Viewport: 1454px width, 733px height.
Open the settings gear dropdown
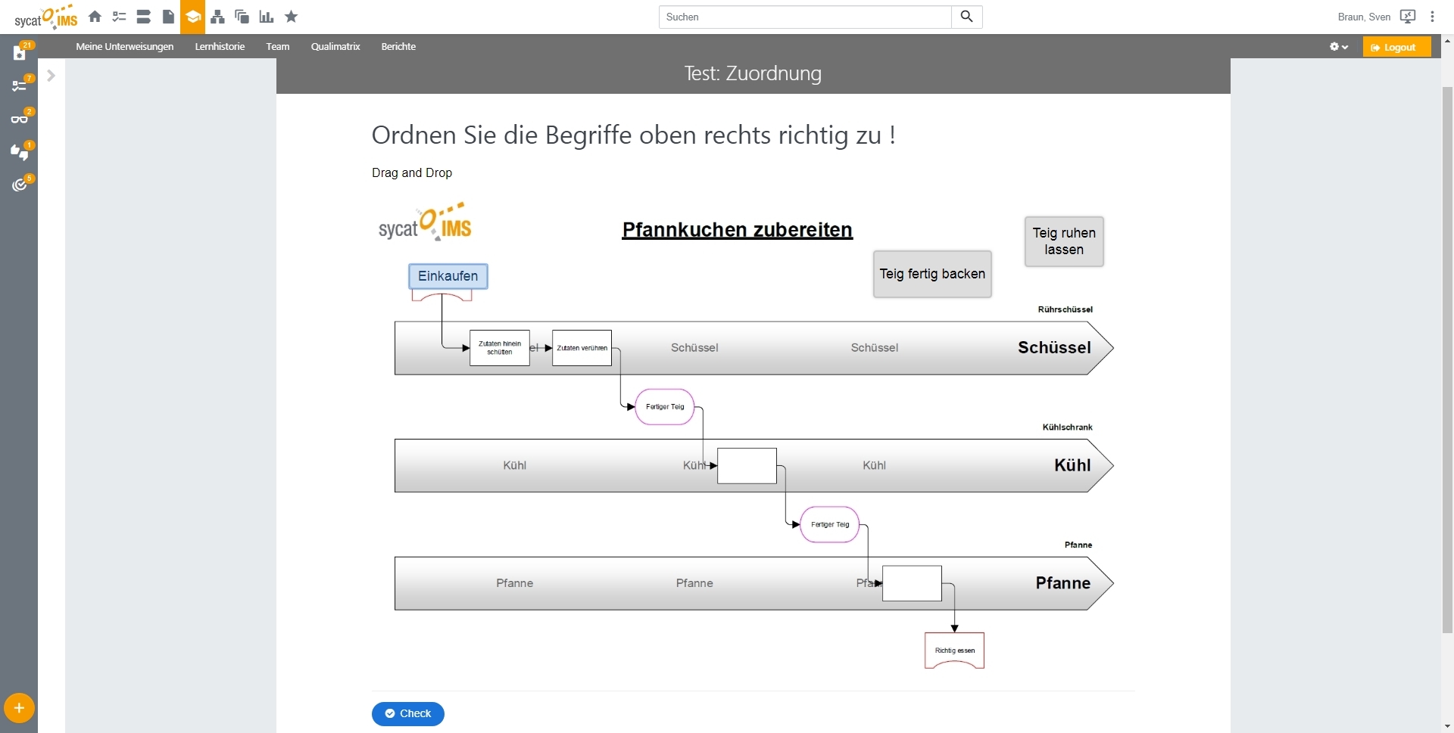pos(1339,47)
